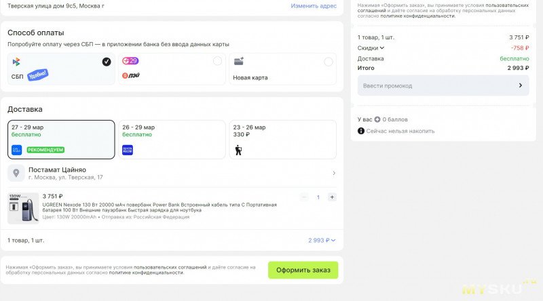Select the 26 - 29 мар delivery option
Image resolution: width=543 pixels, height=301 pixels.
click(x=172, y=139)
